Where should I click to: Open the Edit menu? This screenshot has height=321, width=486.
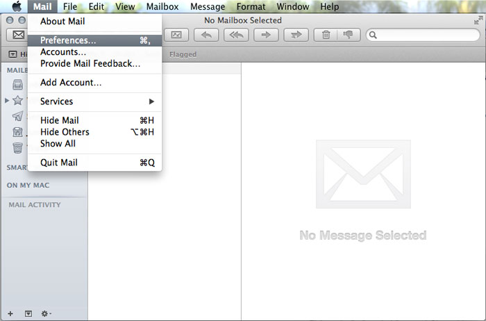[x=96, y=6]
